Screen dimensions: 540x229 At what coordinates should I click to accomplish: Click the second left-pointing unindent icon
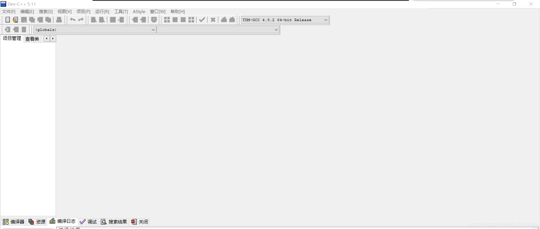(143, 20)
